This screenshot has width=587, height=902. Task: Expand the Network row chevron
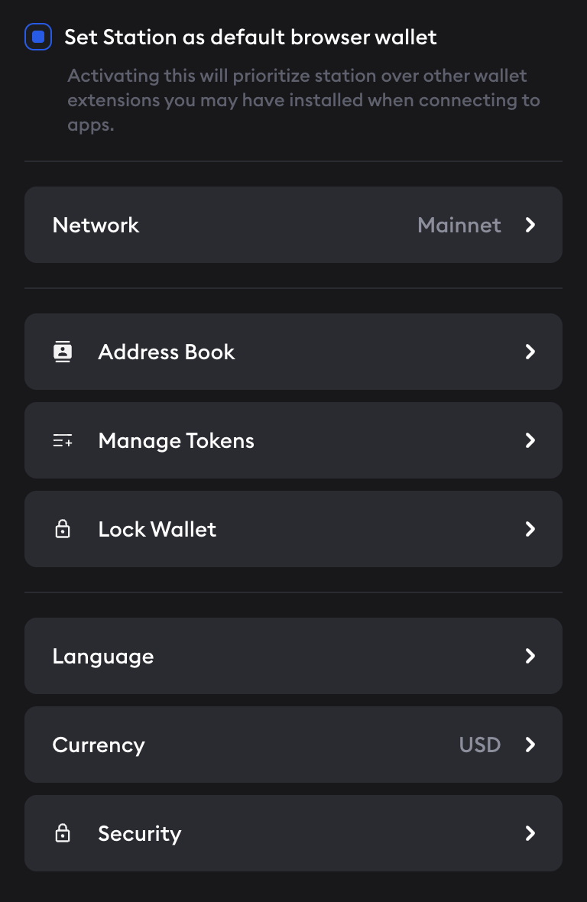pyautogui.click(x=530, y=225)
